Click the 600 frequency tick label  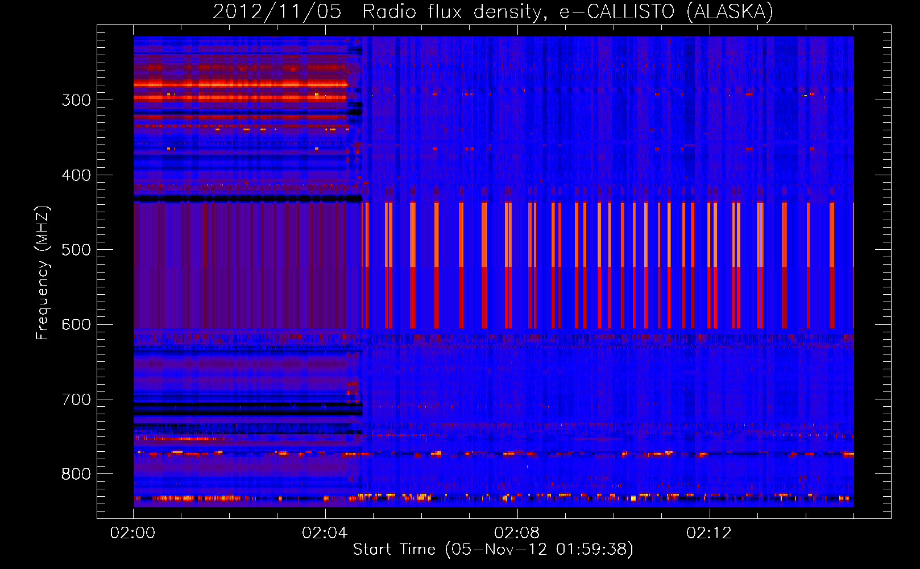(76, 325)
